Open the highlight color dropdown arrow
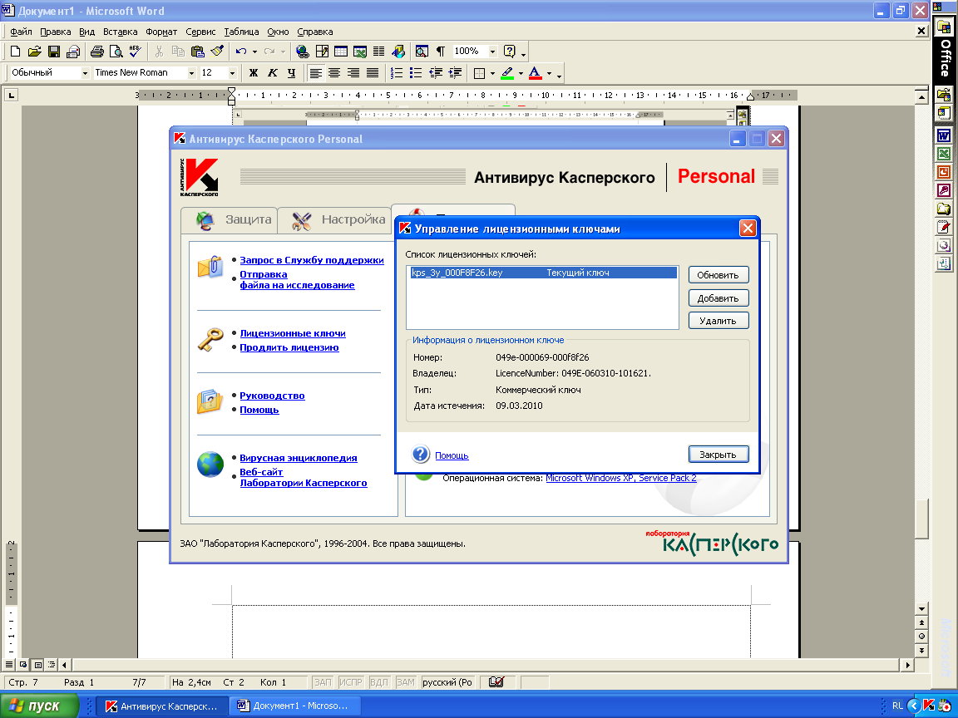 pyautogui.click(x=521, y=73)
